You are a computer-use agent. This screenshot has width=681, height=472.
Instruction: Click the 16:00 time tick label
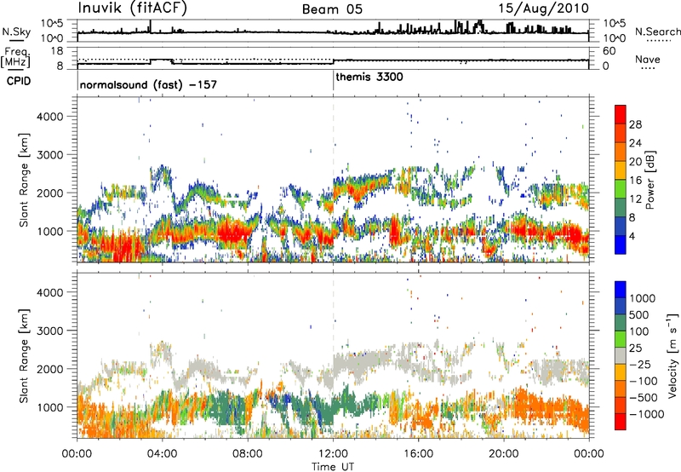click(418, 454)
